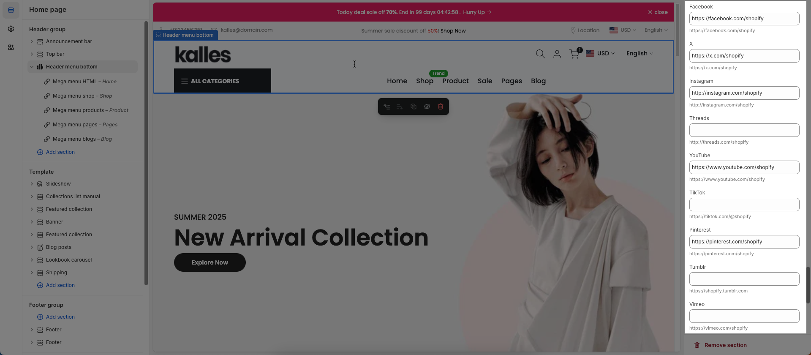This screenshot has height=355, width=811.
Task: Open the Product menu item
Action: coord(455,81)
